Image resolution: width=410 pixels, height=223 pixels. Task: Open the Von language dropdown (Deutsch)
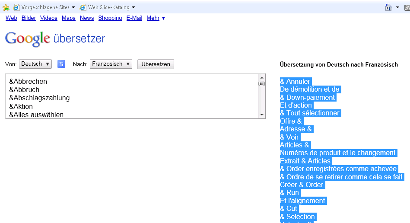coord(35,64)
